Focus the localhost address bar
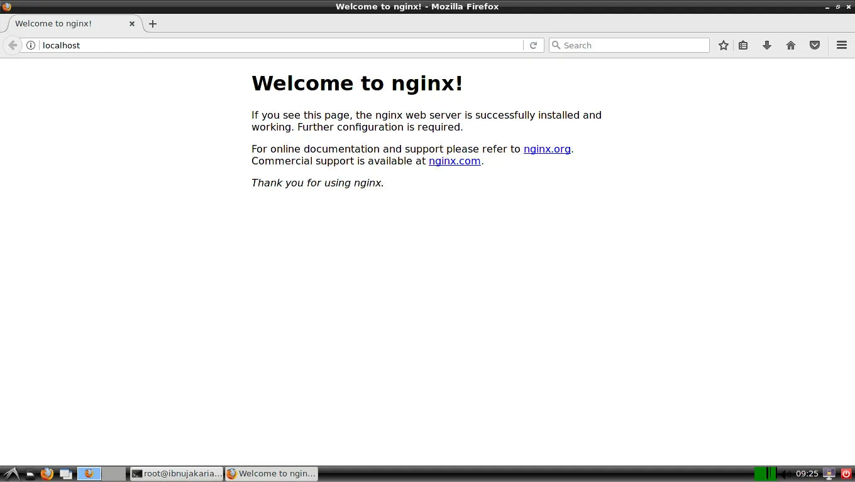Image resolution: width=855 pixels, height=482 pixels. (277, 45)
